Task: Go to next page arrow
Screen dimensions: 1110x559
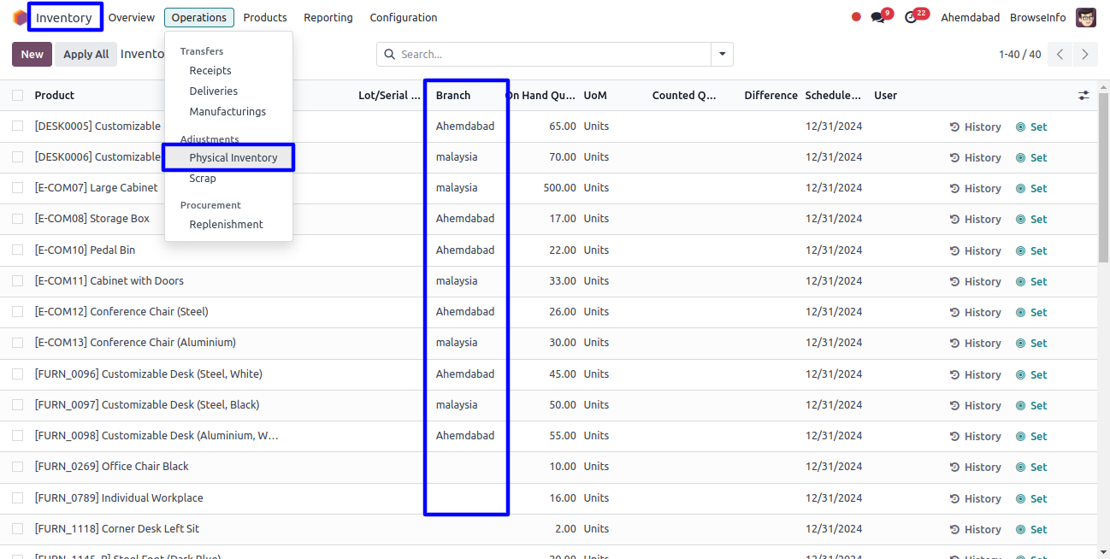Action: [x=1085, y=55]
